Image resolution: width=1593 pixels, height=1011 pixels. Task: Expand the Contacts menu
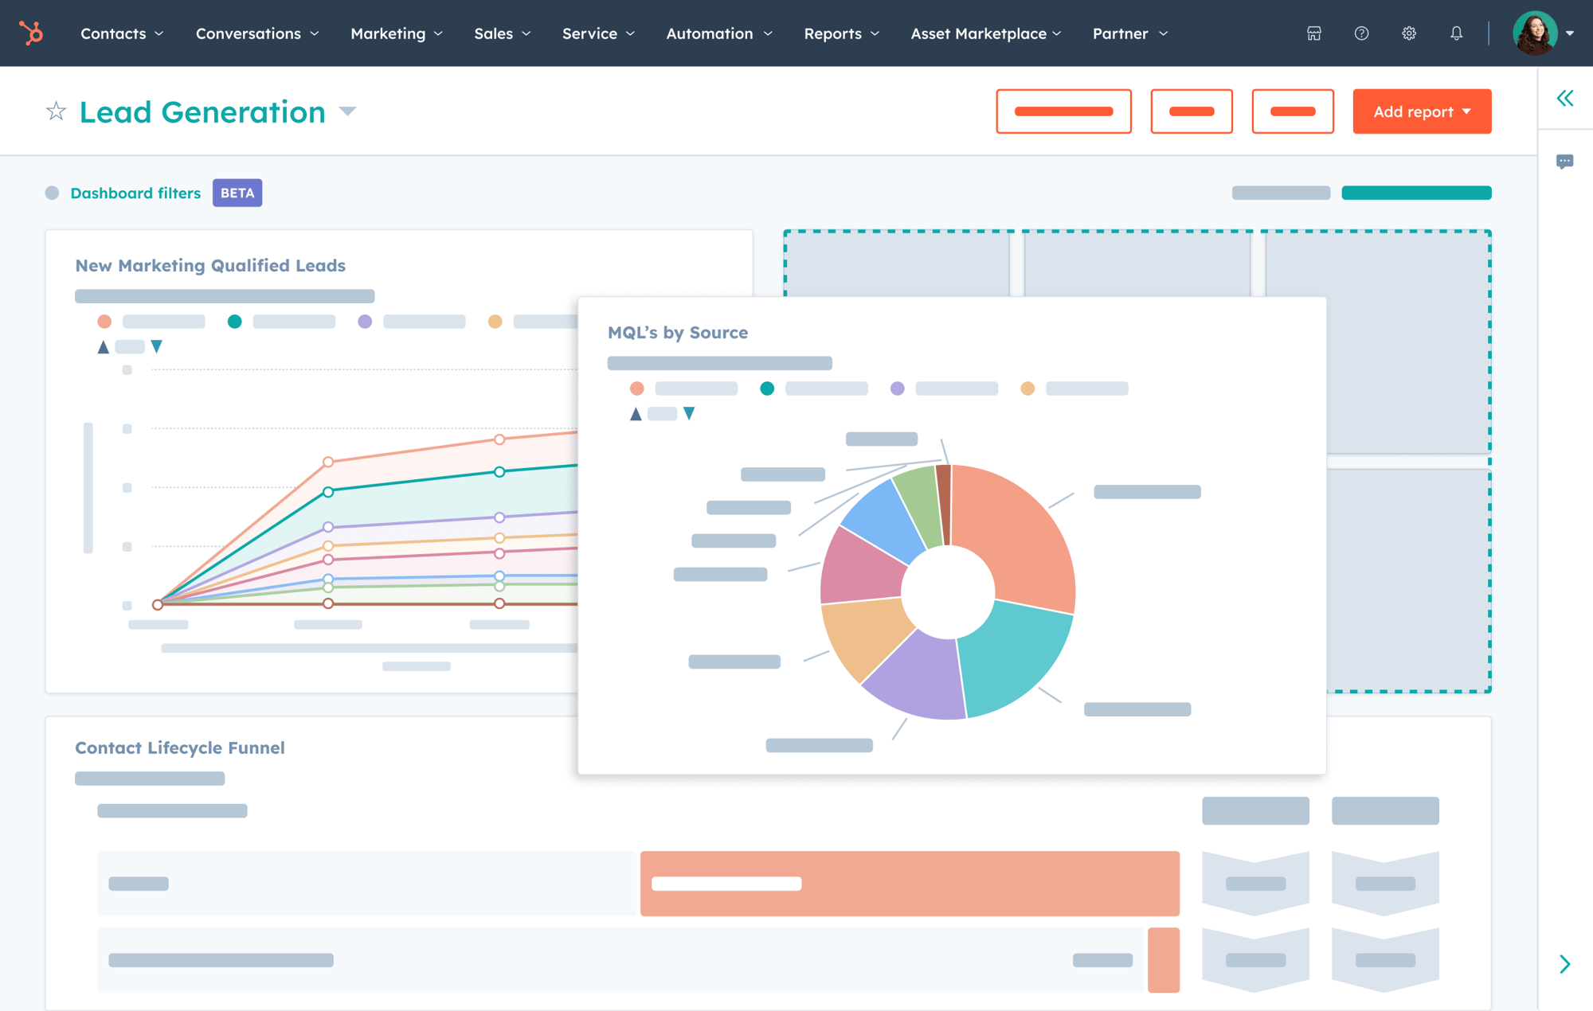[122, 33]
